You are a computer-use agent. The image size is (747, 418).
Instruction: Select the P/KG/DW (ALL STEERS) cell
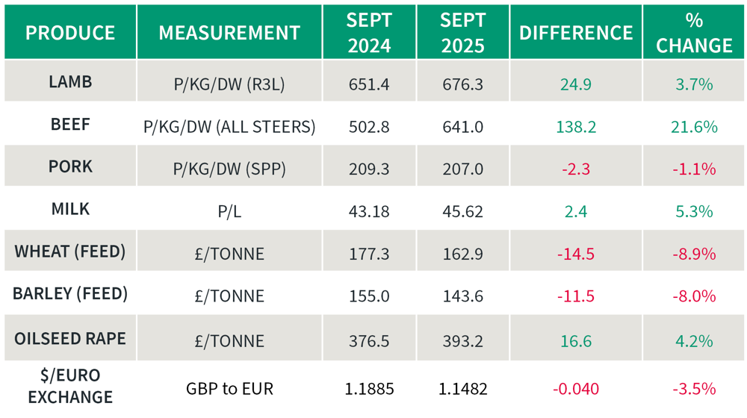[229, 127]
